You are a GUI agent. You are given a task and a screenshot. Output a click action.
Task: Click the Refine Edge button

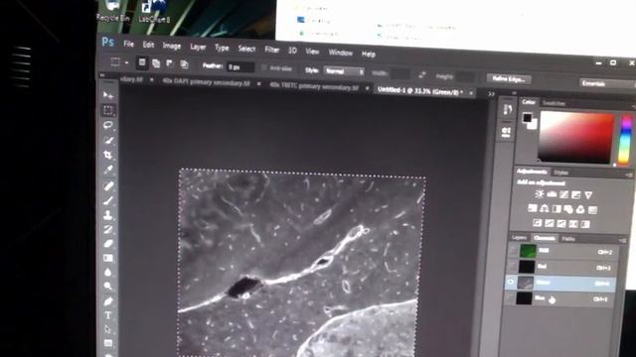(x=509, y=79)
